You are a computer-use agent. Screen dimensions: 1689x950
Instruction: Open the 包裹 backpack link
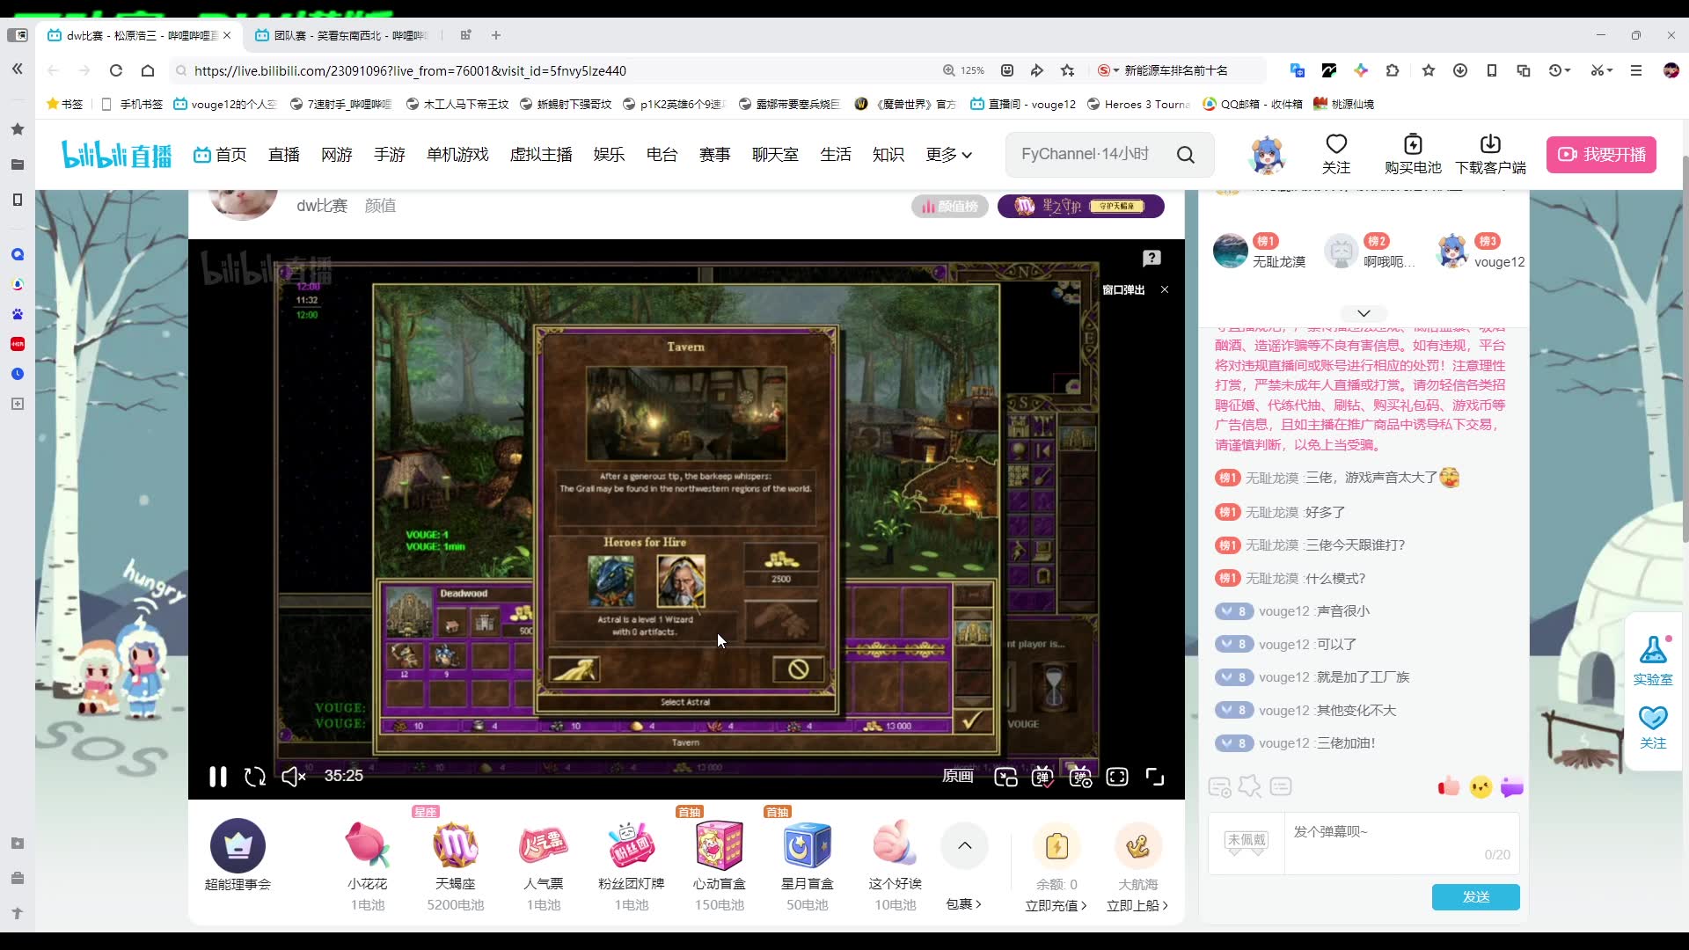tap(963, 904)
